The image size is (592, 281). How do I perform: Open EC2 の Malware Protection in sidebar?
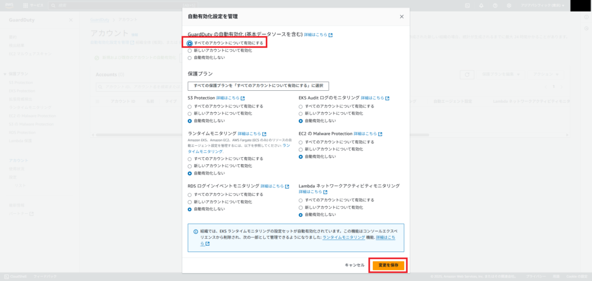coord(32,116)
